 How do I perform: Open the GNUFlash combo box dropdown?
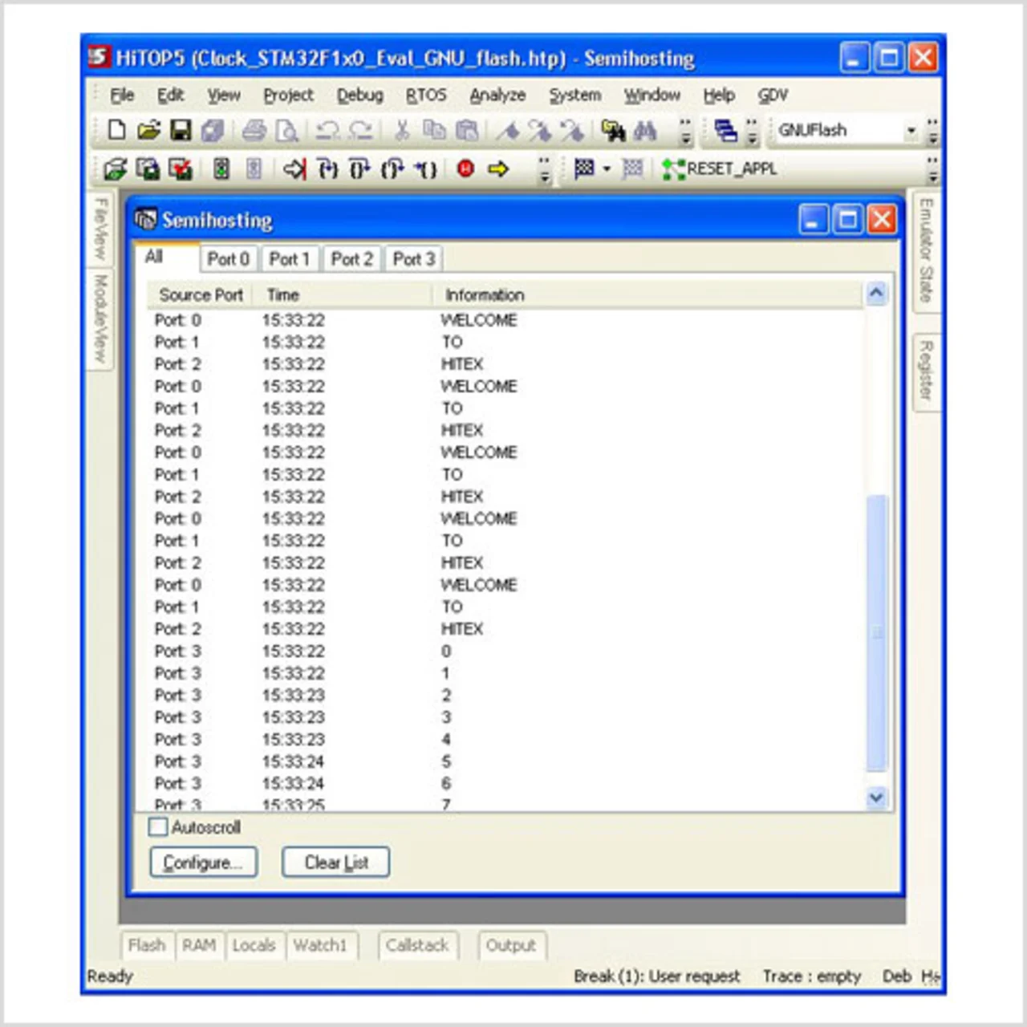(911, 130)
